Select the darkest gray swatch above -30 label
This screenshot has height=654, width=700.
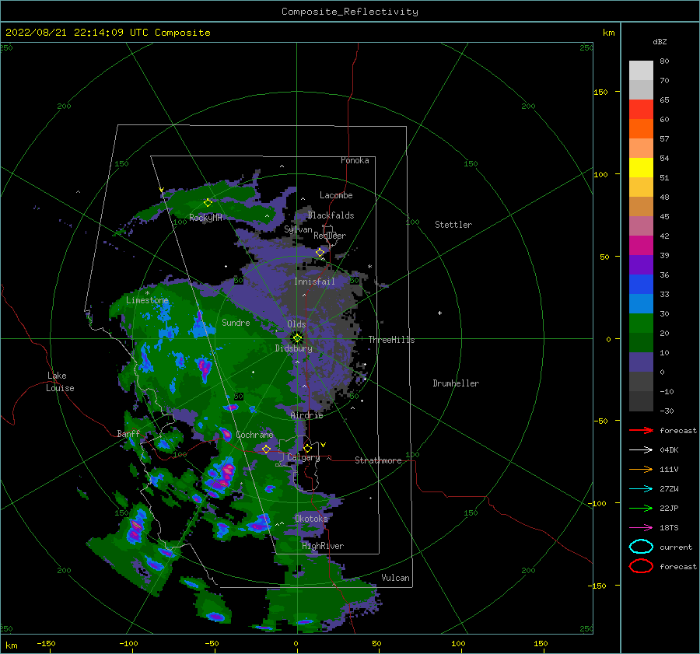(641, 401)
